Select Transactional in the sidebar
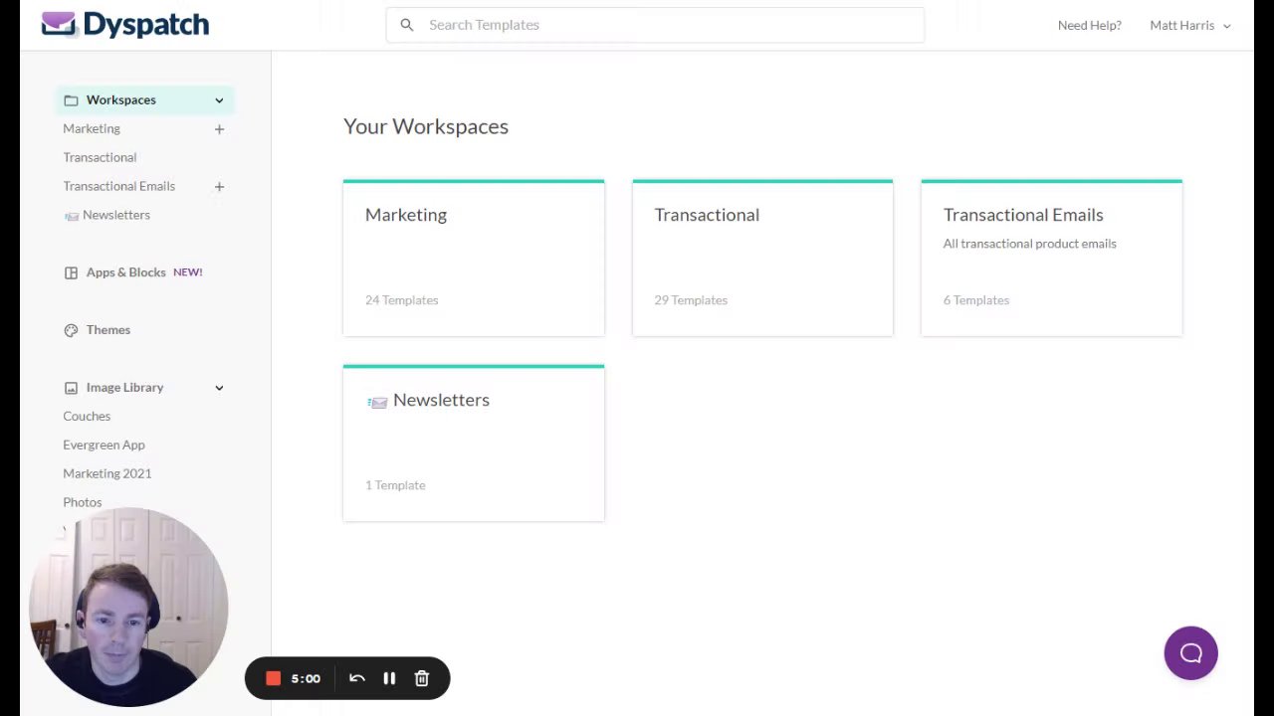 point(100,157)
